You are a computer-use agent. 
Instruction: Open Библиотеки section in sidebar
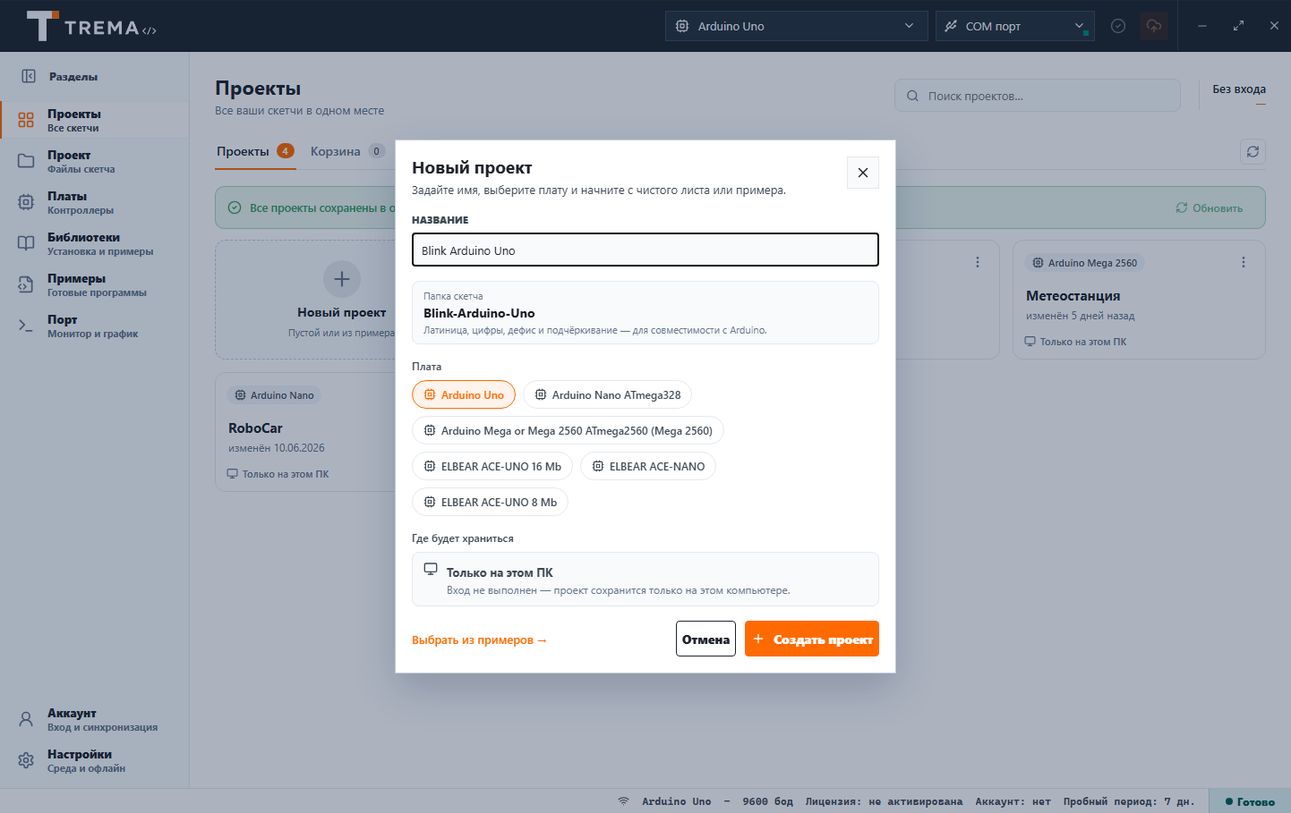tap(95, 243)
